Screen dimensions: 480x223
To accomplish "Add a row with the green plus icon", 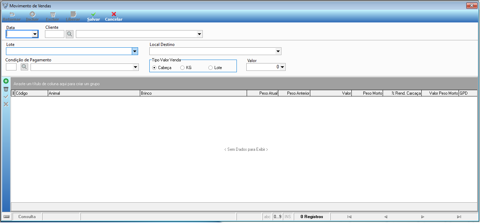I will pos(6,81).
